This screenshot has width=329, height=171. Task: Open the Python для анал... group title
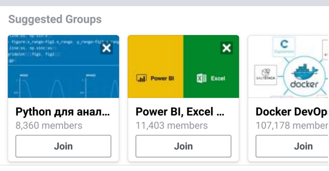(x=63, y=112)
